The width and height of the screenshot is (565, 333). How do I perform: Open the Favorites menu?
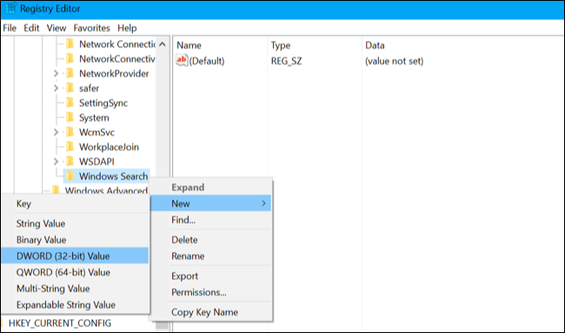[x=91, y=28]
